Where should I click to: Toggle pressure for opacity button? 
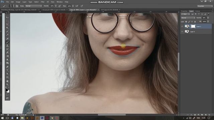coord(60,6)
